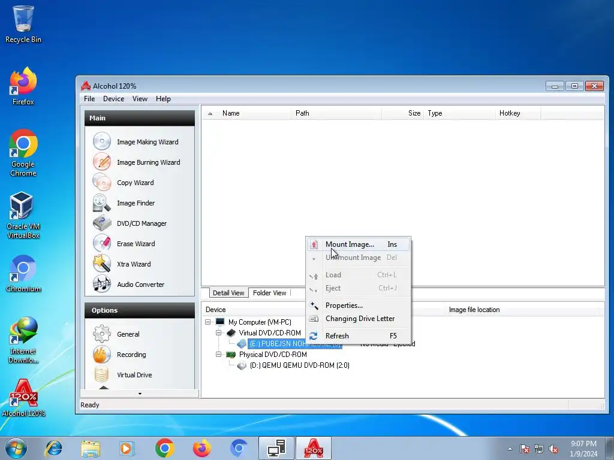This screenshot has height=460, width=614.
Task: Start the Erase Wizard icon
Action: [x=102, y=243]
